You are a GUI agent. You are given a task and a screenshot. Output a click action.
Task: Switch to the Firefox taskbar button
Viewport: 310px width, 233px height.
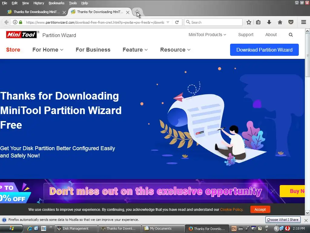[207, 229]
